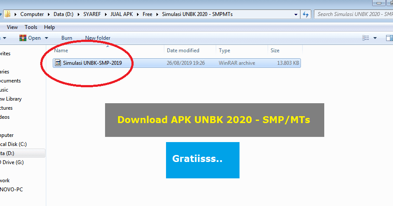Click the 13.803 KB size cell
This screenshot has width=393, height=206.
(288, 63)
